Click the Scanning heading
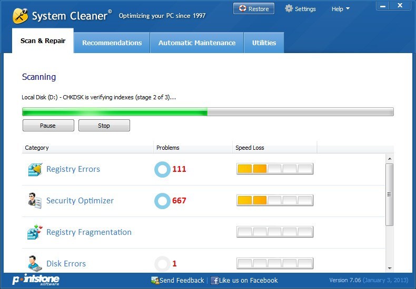Screen dimensions: 416x289 coord(39,77)
